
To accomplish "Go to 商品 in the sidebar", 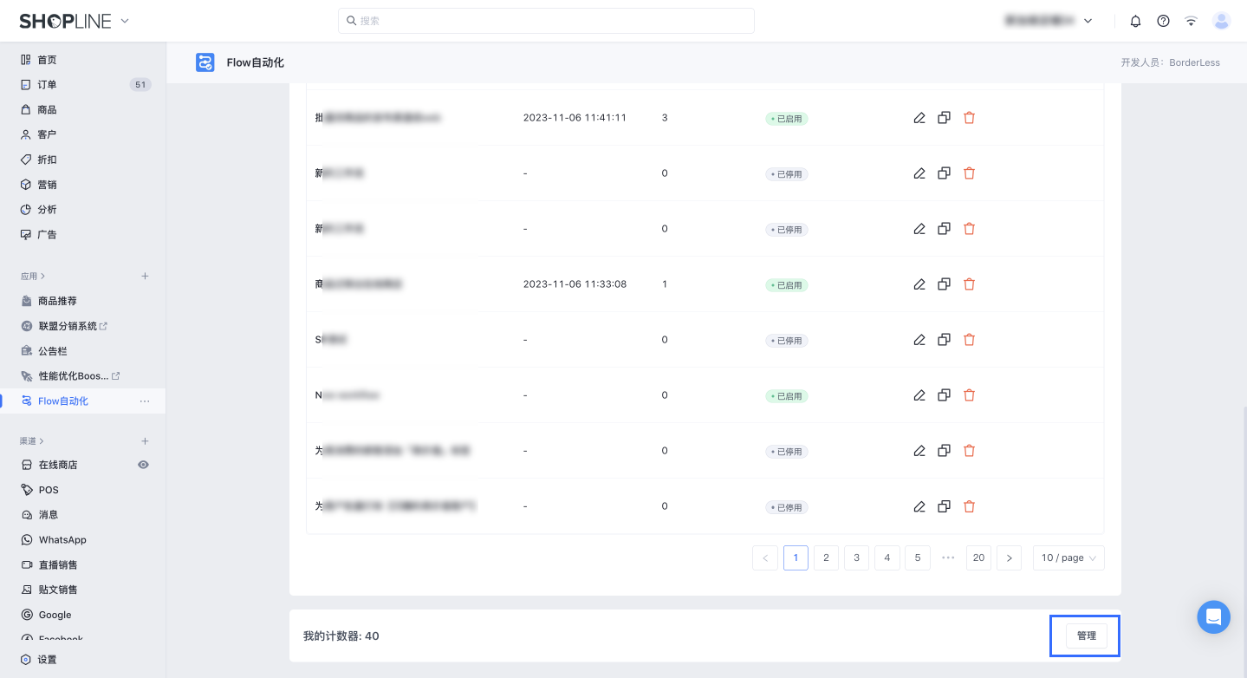I will pyautogui.click(x=47, y=110).
